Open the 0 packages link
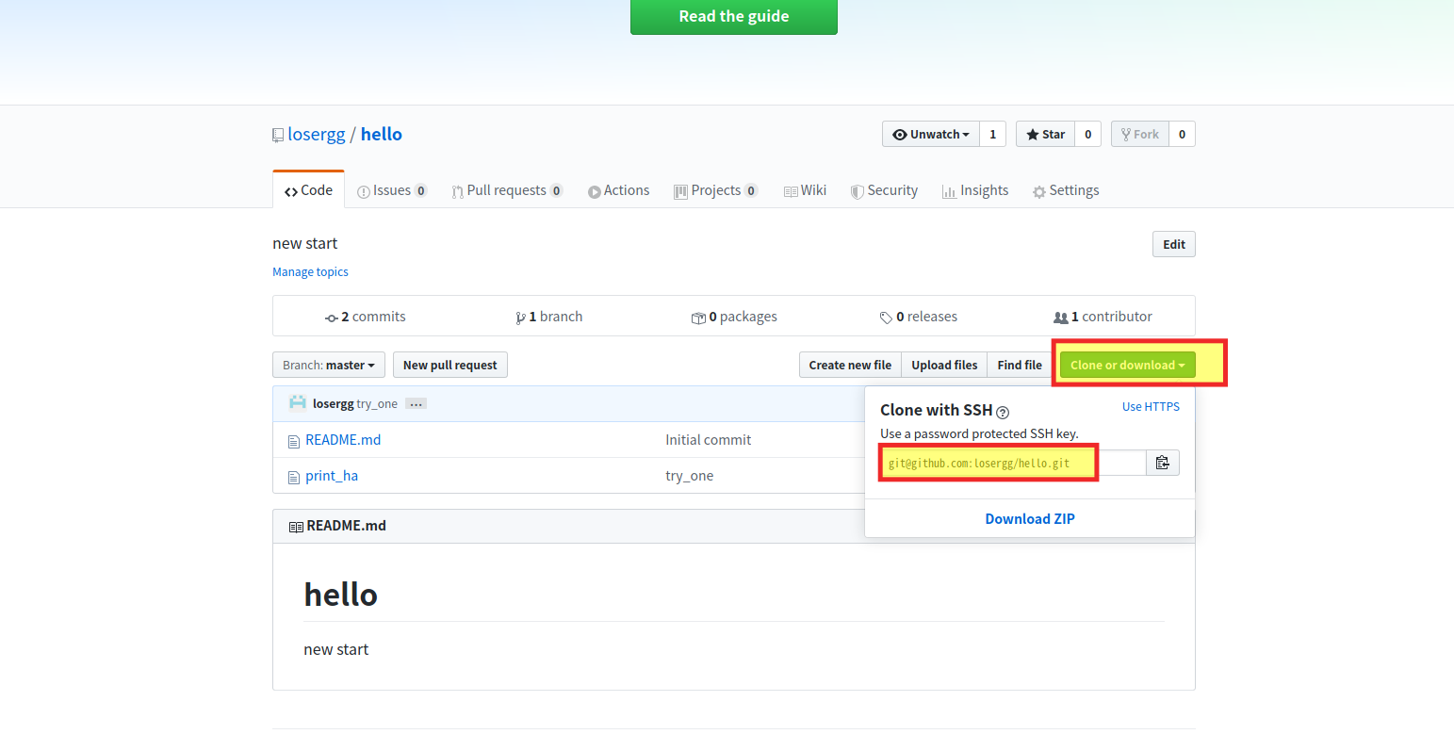 [x=734, y=317]
